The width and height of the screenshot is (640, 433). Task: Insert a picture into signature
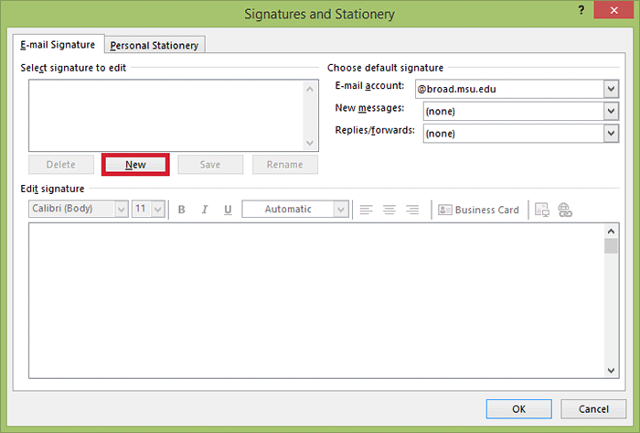[x=542, y=210]
